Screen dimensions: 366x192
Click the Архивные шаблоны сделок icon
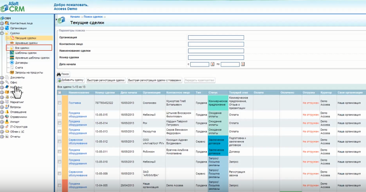point(12,58)
